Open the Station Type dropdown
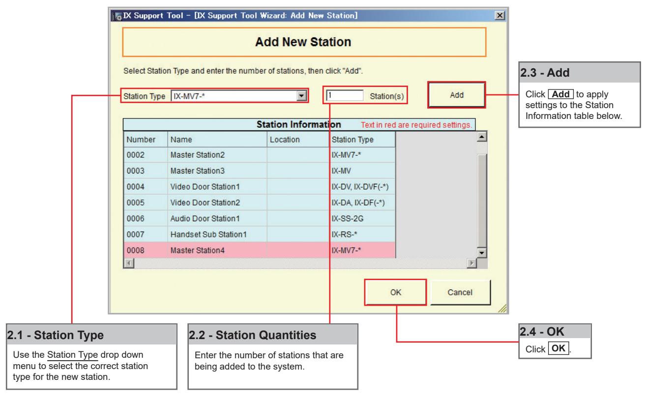Image resolution: width=645 pixels, height=402 pixels. click(302, 96)
